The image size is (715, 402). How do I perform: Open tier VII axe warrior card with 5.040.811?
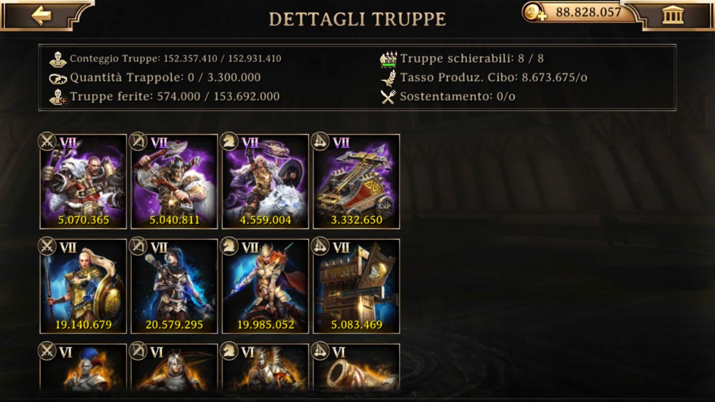[x=174, y=181]
